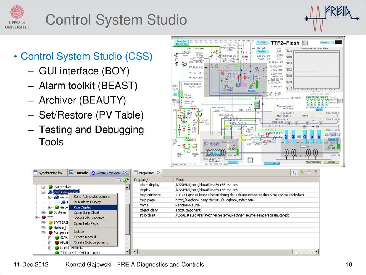Image resolution: width=366 pixels, height=275 pixels.
Task: Click the green status ball beside GLYK
Action: pos(57,238)
